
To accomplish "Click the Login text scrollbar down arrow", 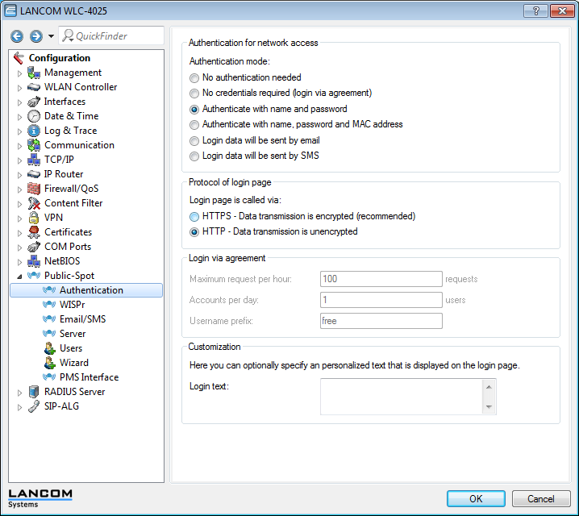I will [x=489, y=407].
